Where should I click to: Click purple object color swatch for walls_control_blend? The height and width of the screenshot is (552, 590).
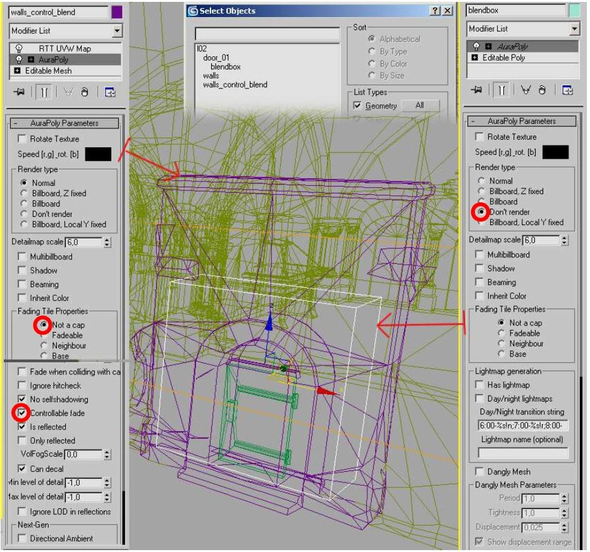pos(117,12)
